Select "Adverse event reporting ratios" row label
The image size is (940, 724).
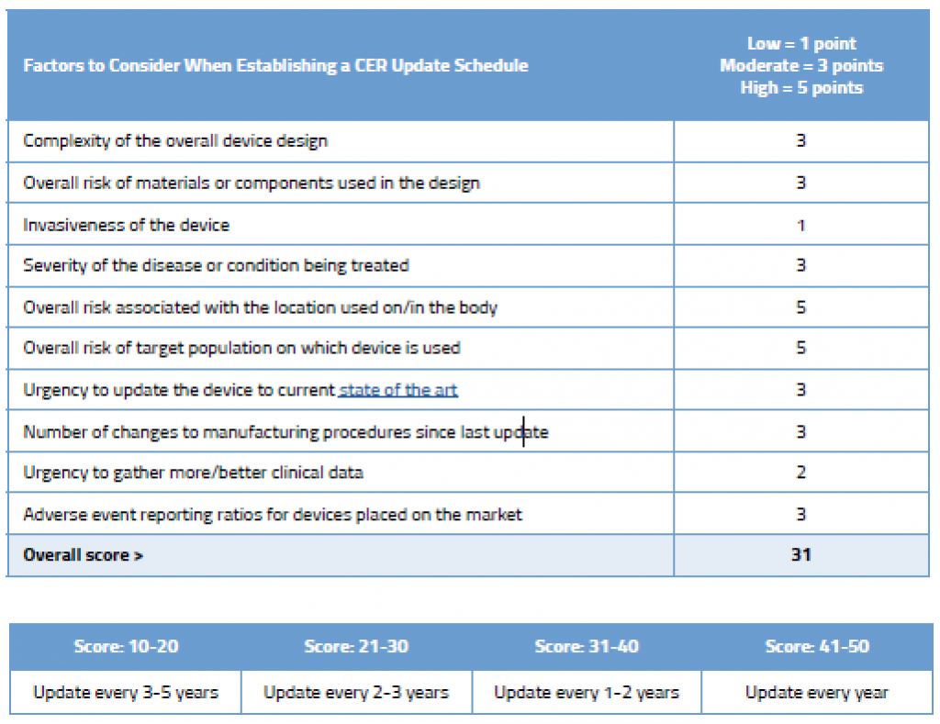(x=273, y=514)
